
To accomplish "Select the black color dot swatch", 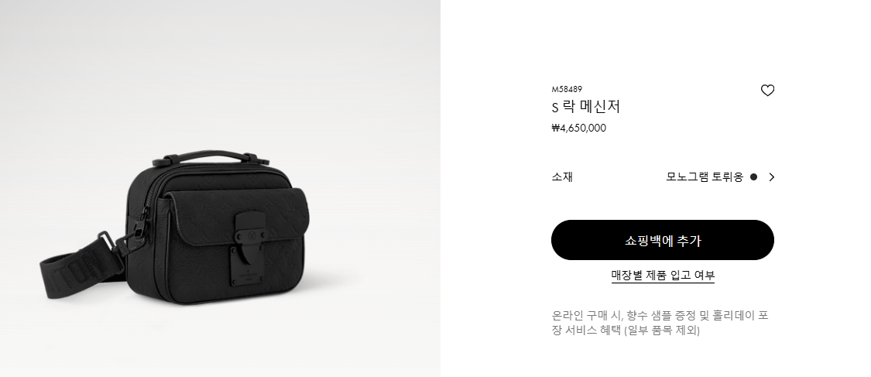I will coord(753,177).
